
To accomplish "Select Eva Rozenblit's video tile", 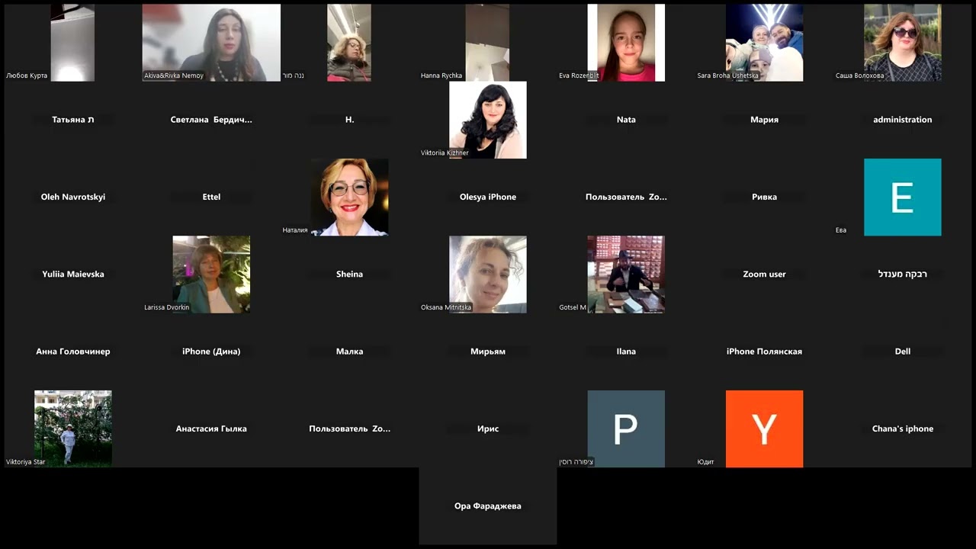I will [x=626, y=43].
